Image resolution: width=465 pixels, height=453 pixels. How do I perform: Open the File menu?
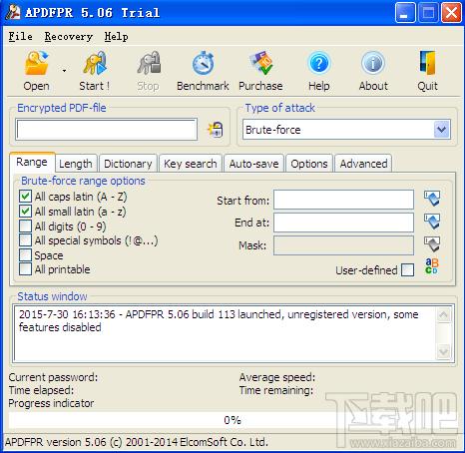pyautogui.click(x=21, y=36)
